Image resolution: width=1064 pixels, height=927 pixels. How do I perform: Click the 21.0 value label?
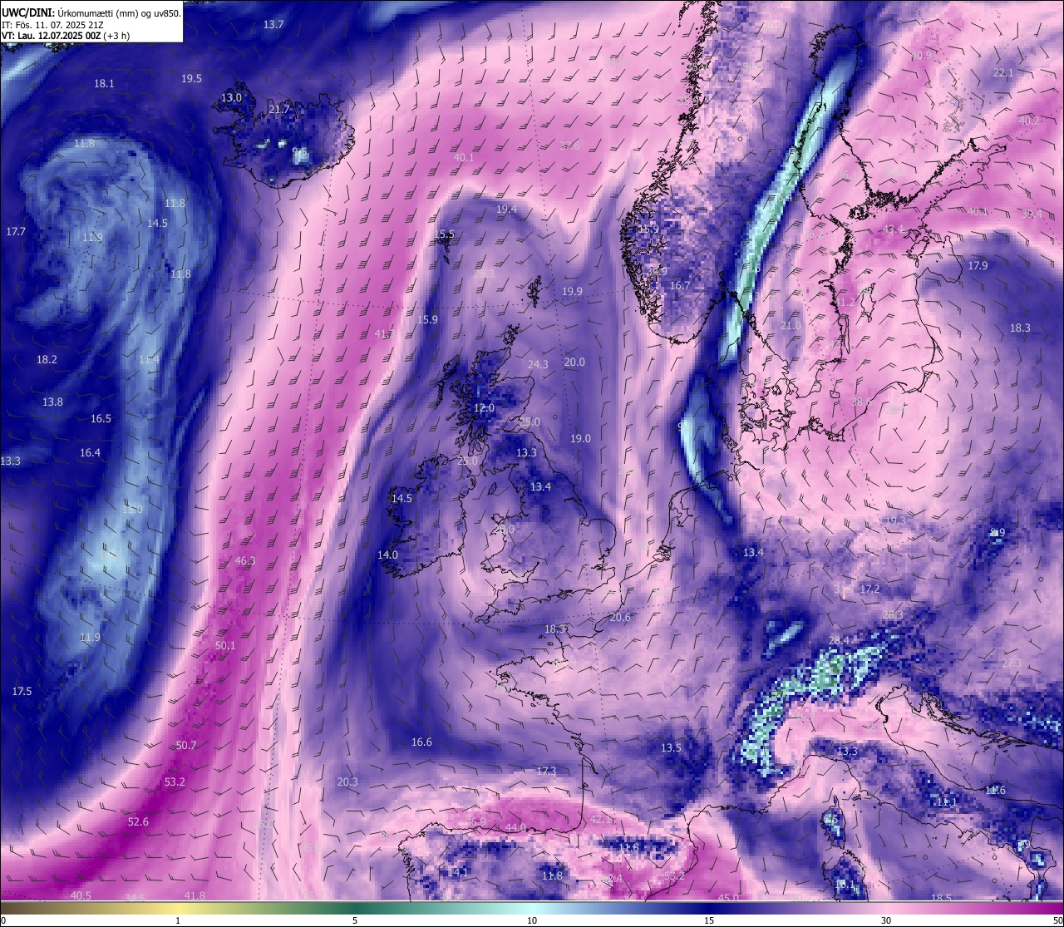[x=791, y=326]
